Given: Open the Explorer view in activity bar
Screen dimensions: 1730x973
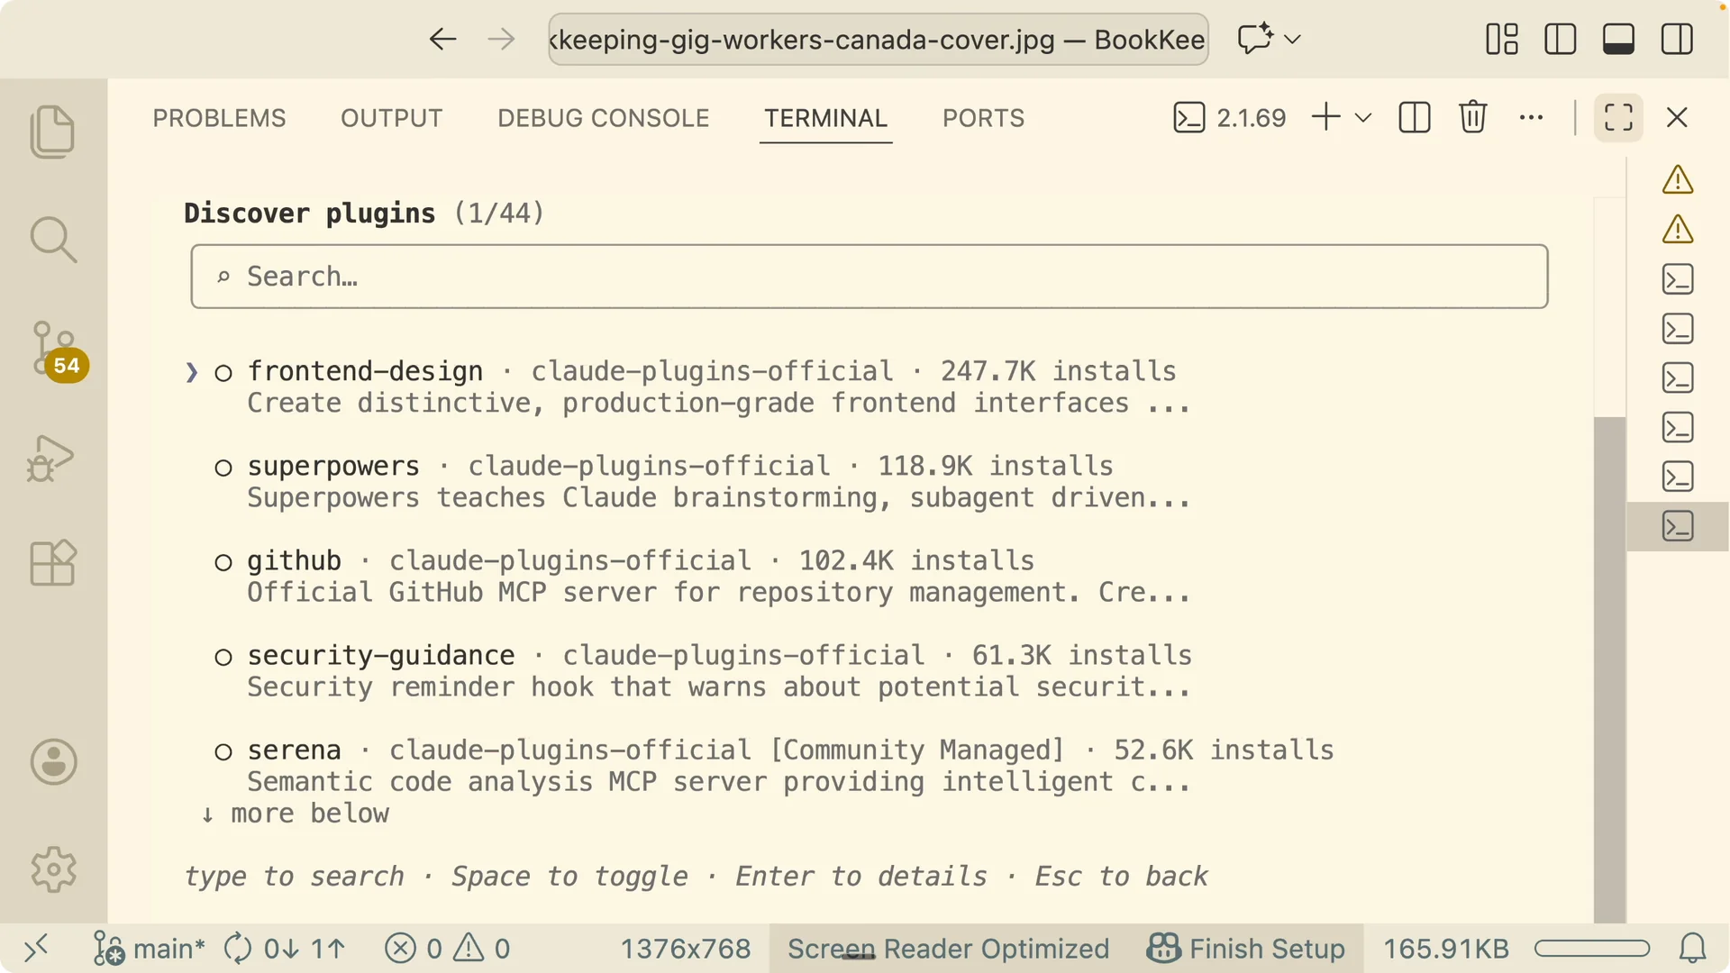Looking at the screenshot, I should pyautogui.click(x=52, y=132).
